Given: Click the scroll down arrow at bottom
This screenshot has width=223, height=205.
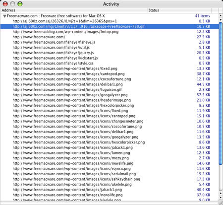Looking at the screenshot, I should pos(221,197).
